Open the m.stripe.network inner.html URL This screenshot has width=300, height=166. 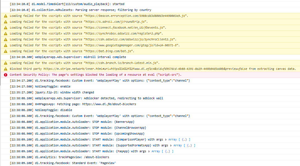click(145, 69)
